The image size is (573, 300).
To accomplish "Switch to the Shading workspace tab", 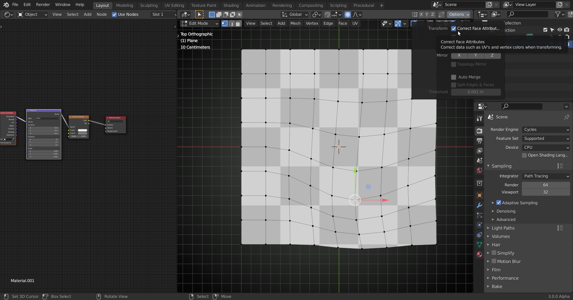I will tap(231, 5).
